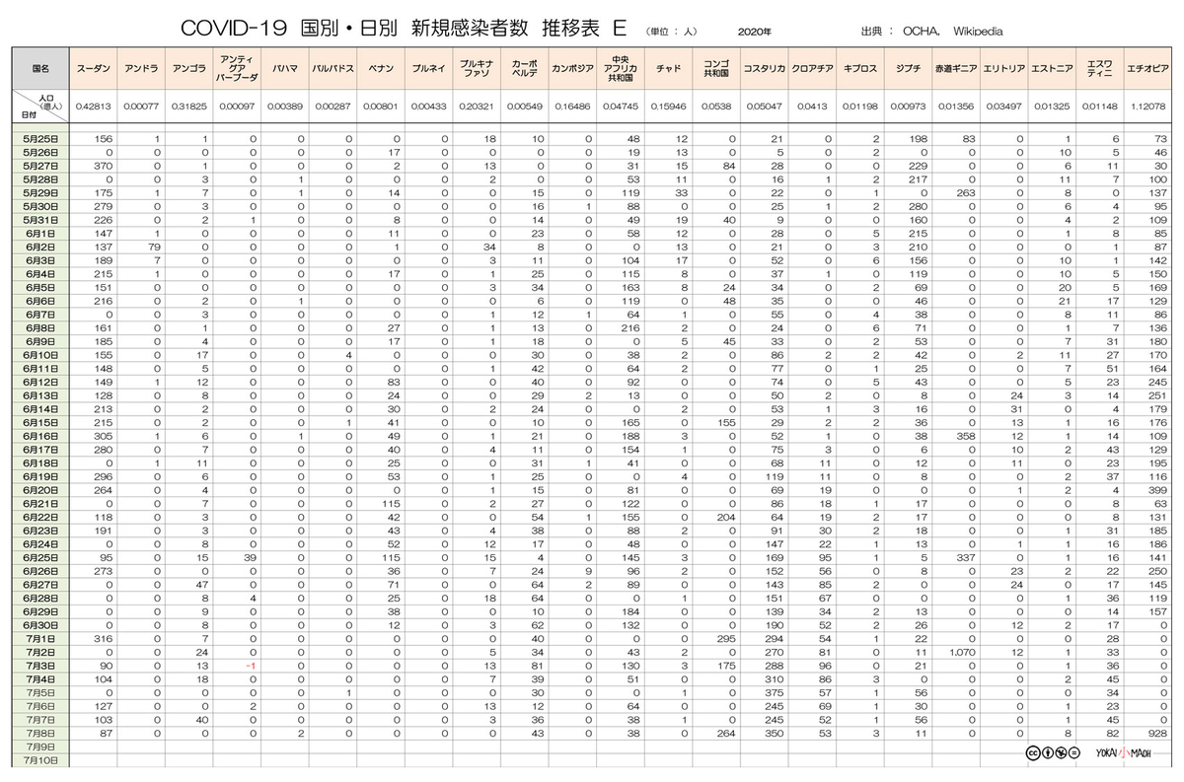The image size is (1184, 782).
Task: Click the コスタリカ column header
Action: (764, 69)
